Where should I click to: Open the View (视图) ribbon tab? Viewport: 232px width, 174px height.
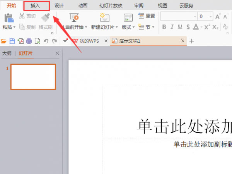[x=162, y=6]
